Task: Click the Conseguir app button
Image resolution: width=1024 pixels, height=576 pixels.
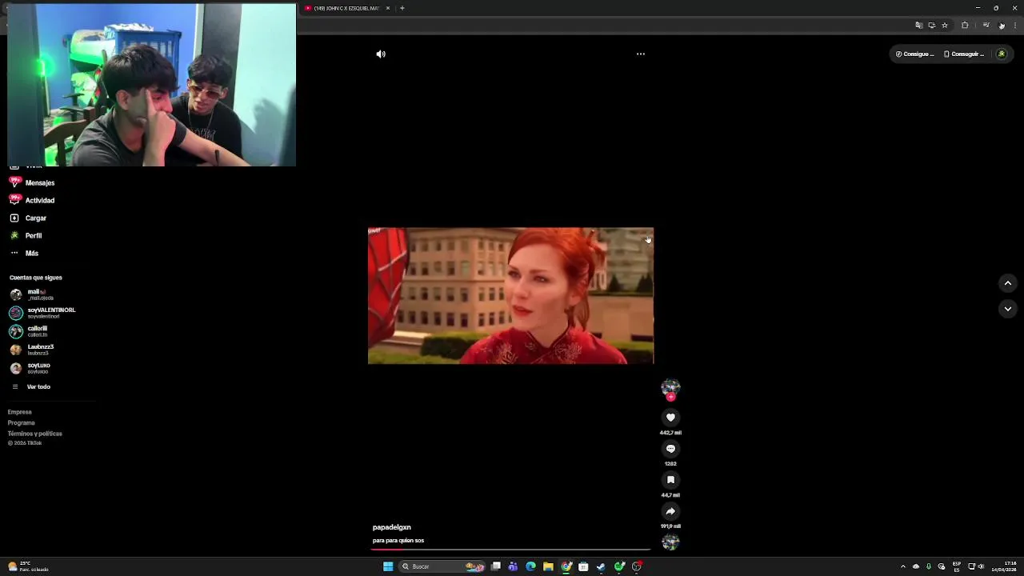Action: coord(964,54)
